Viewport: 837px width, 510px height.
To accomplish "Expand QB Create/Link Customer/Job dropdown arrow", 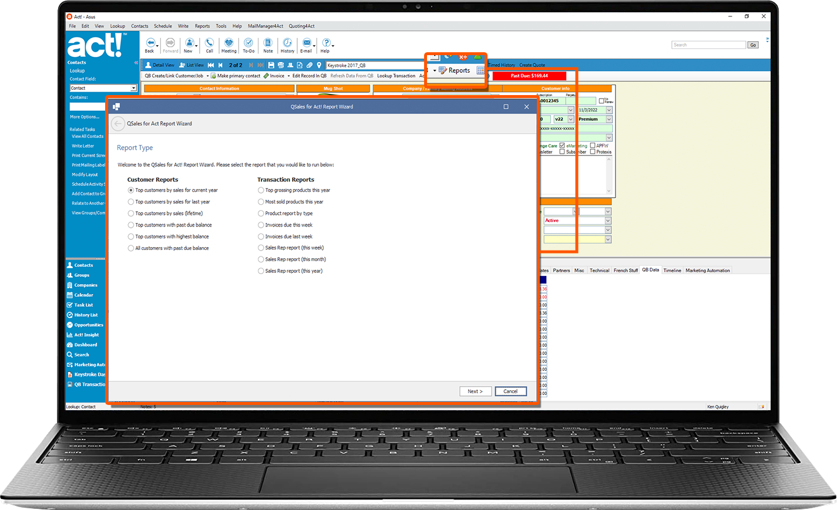I will (x=207, y=76).
